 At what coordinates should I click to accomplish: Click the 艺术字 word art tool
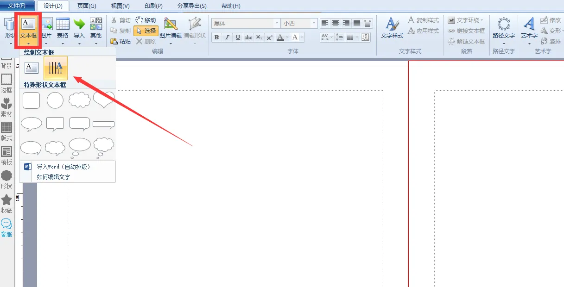pos(529,31)
